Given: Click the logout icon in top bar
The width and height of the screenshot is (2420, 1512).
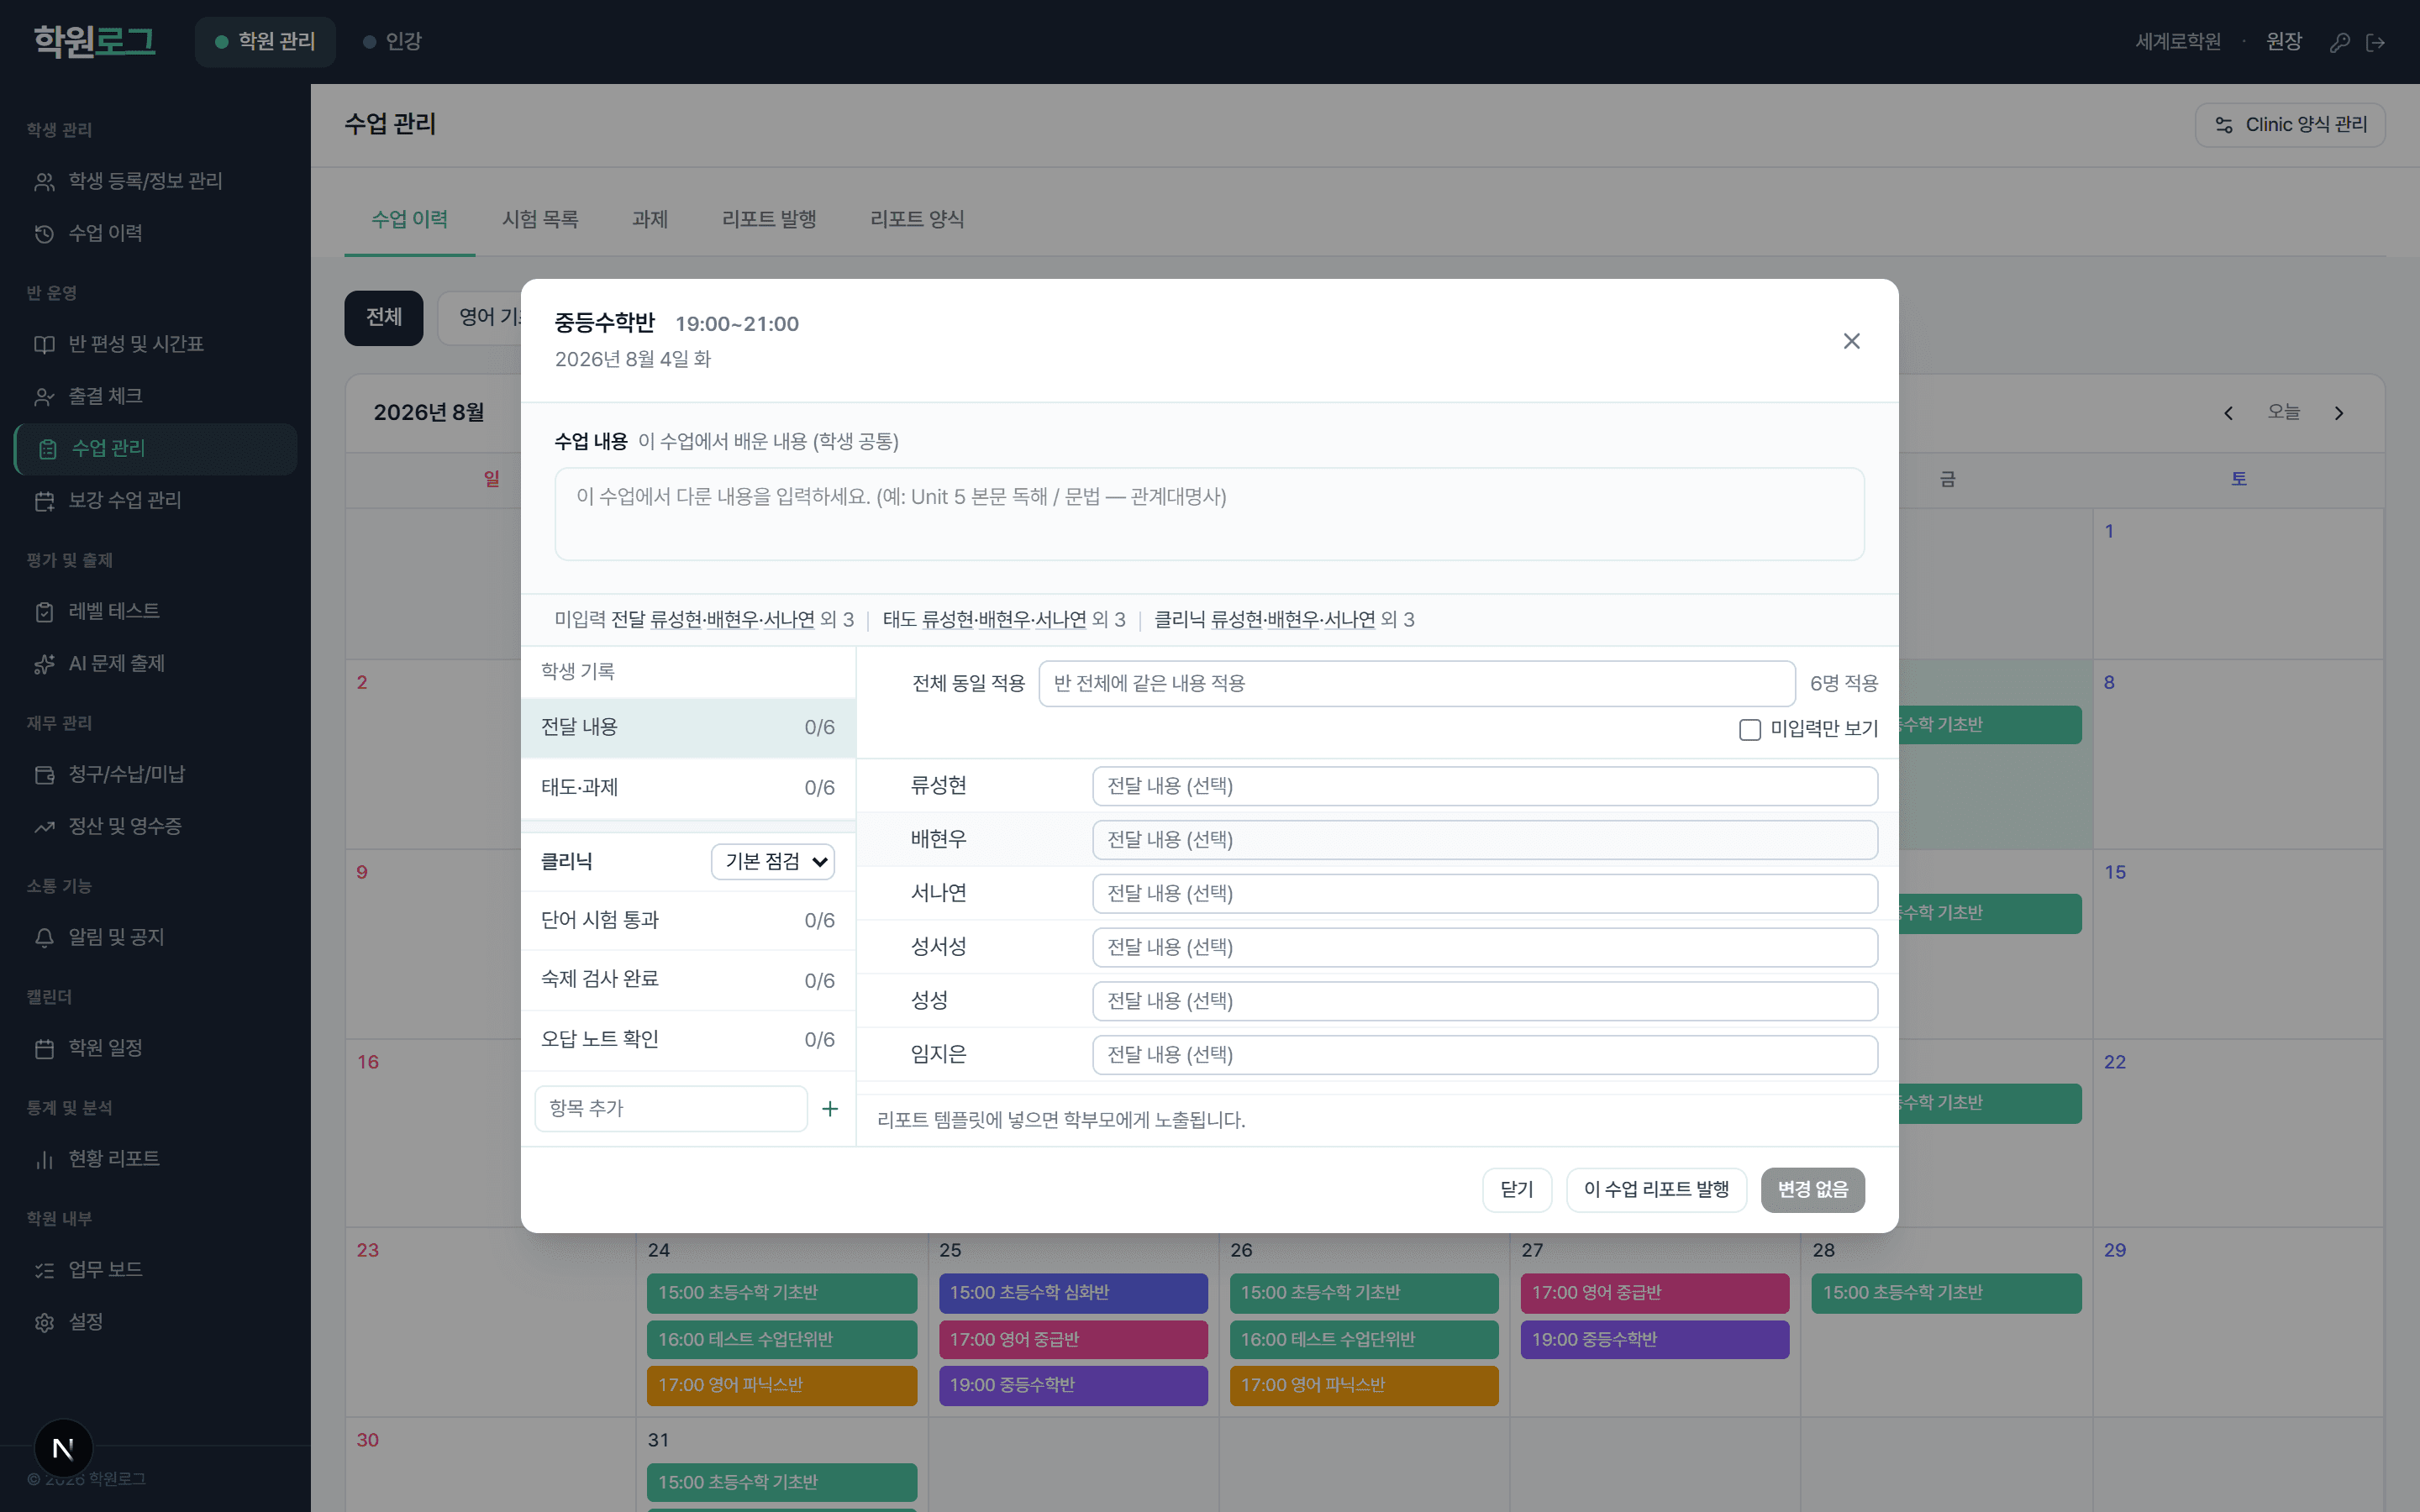Looking at the screenshot, I should coord(2376,42).
